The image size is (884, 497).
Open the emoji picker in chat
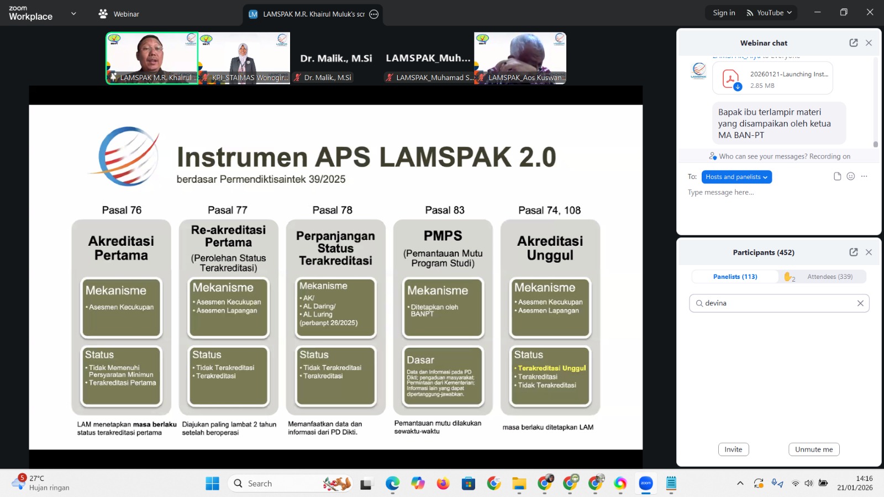851,176
